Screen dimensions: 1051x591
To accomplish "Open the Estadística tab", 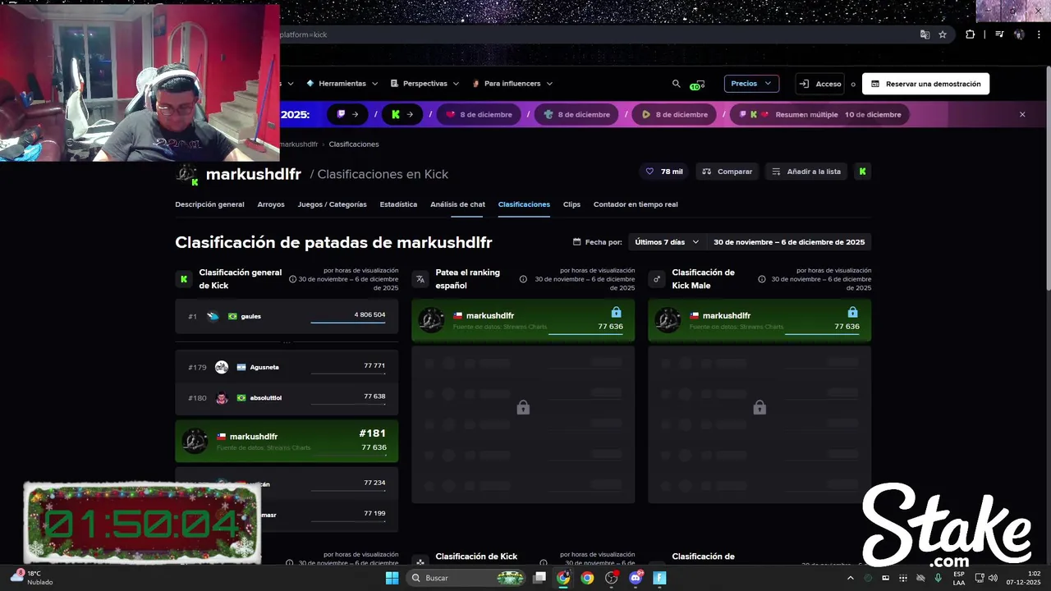I will point(398,204).
